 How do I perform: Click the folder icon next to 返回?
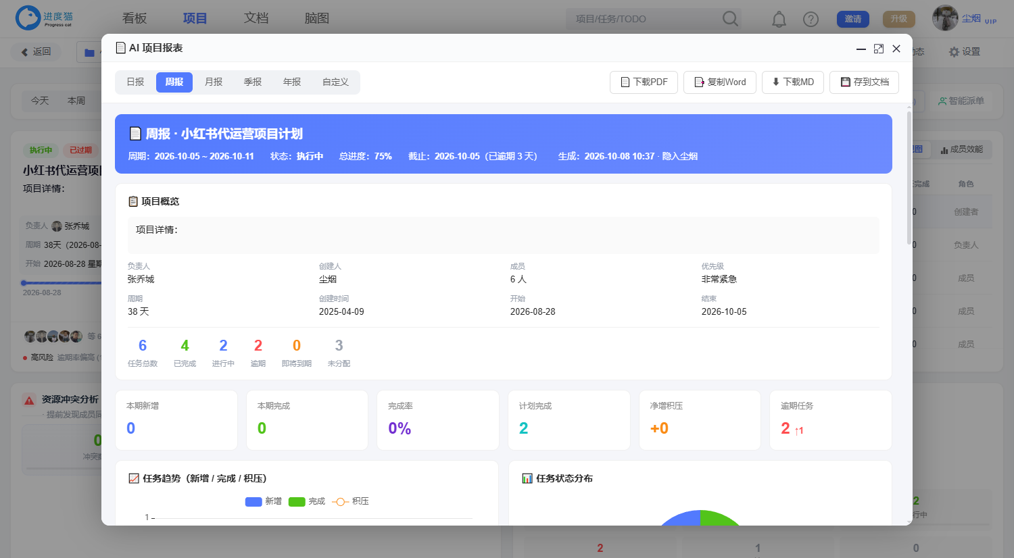pyautogui.click(x=89, y=52)
